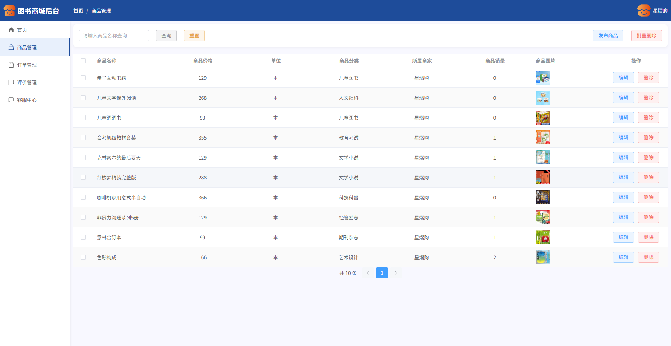The width and height of the screenshot is (671, 346).
Task: Toggle the select-all checkbox in table header
Action: pyautogui.click(x=83, y=61)
